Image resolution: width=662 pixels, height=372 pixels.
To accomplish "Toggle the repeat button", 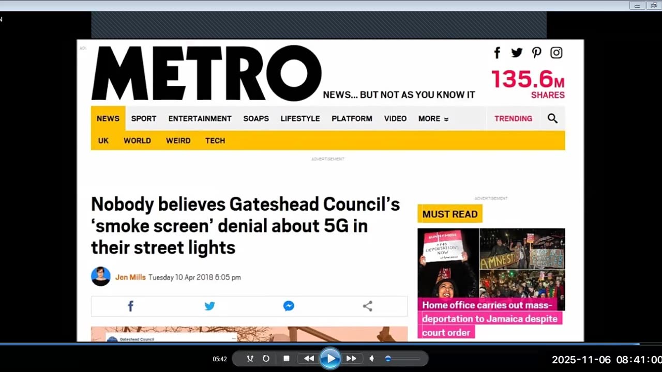I will point(266,359).
